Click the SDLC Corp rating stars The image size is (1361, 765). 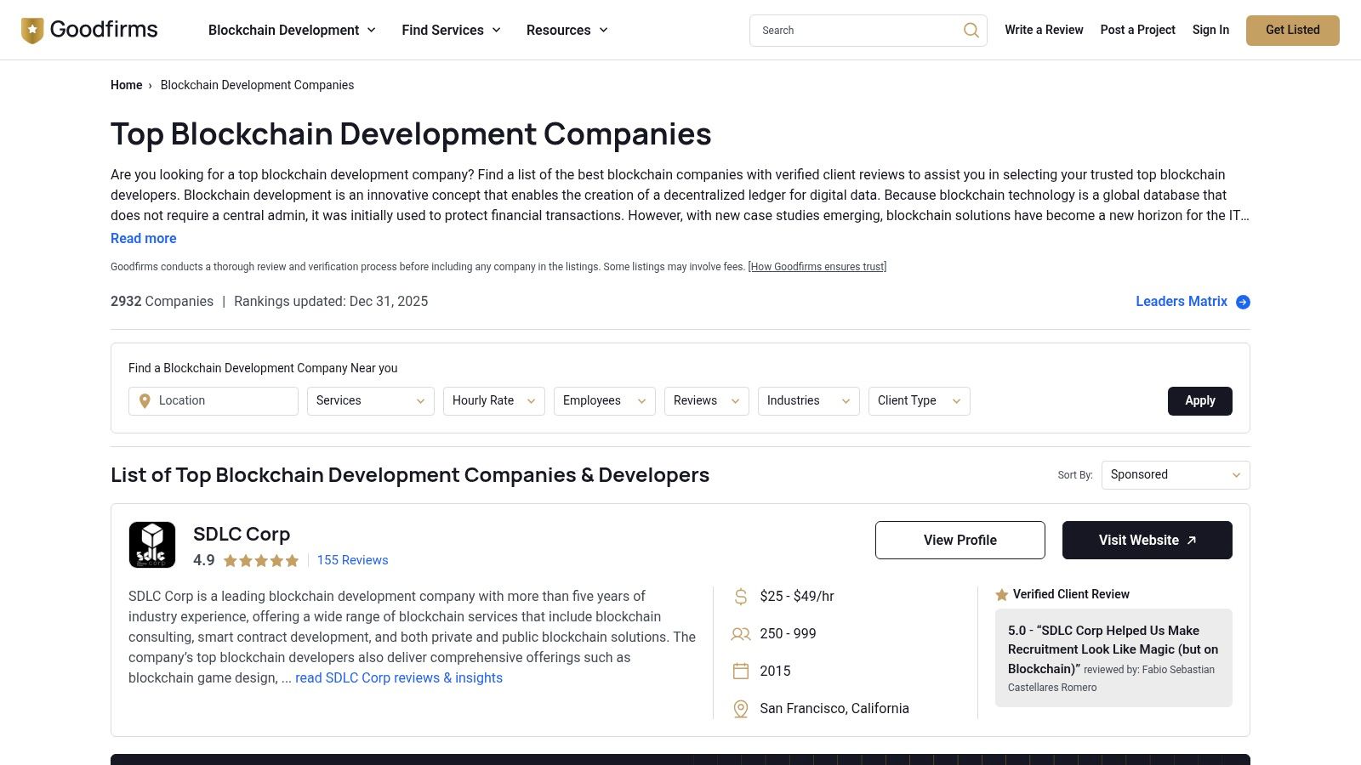click(x=261, y=561)
